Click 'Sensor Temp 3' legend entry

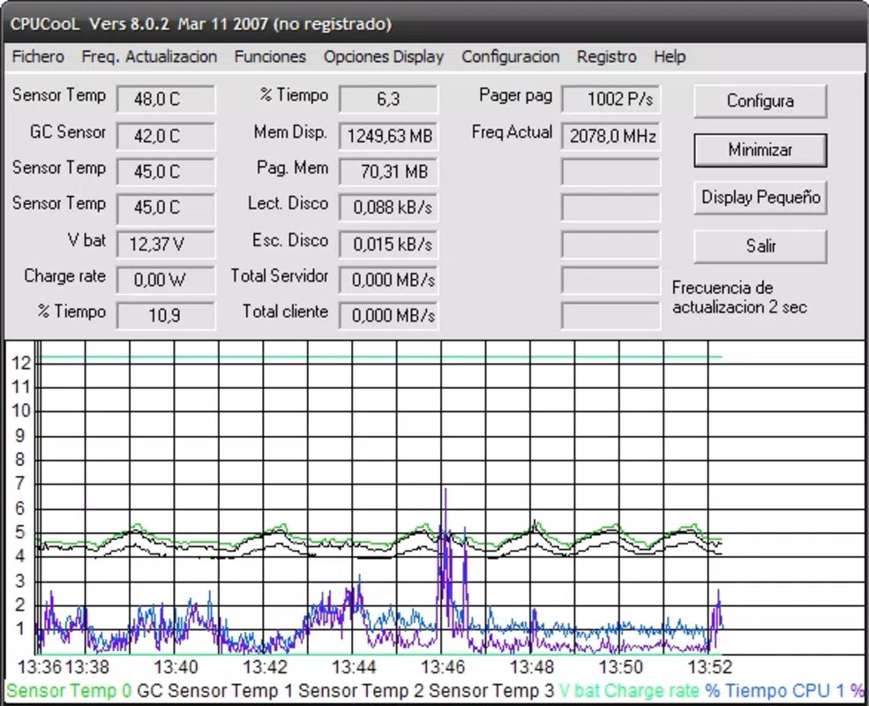click(491, 691)
